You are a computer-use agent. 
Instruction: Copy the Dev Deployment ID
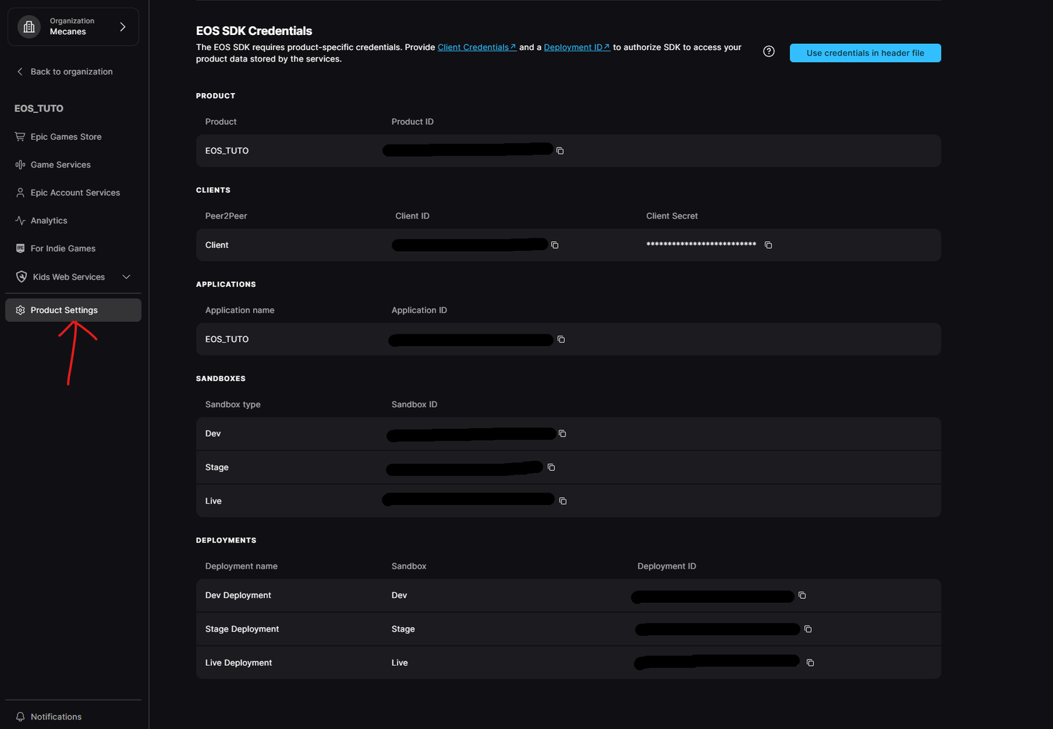coord(802,595)
